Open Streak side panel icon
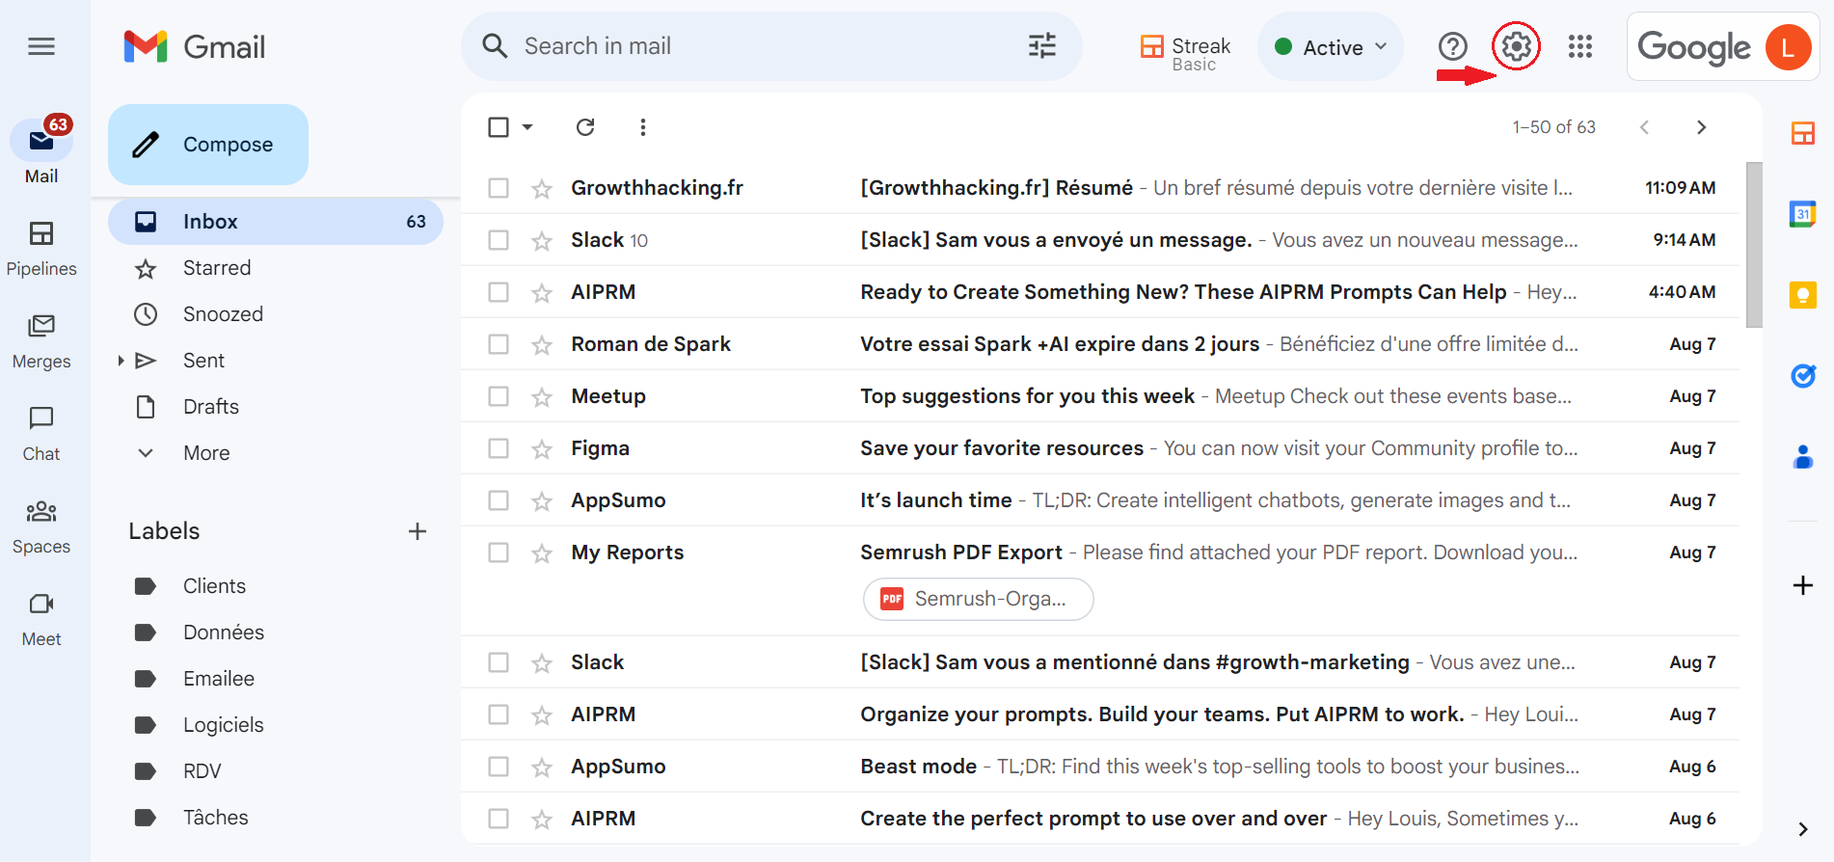This screenshot has width=1834, height=862. click(1802, 133)
